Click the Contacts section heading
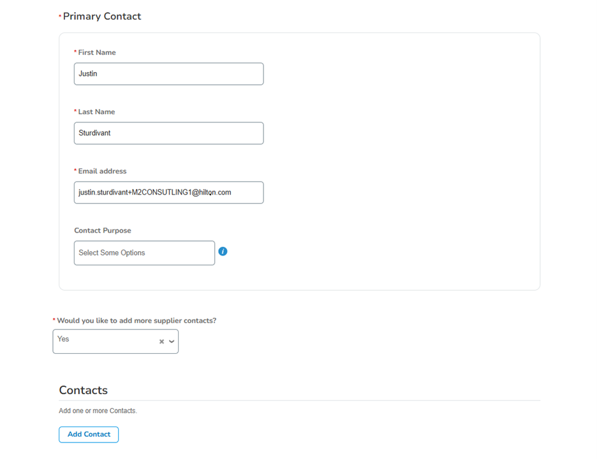The height and width of the screenshot is (459, 597). (x=83, y=390)
